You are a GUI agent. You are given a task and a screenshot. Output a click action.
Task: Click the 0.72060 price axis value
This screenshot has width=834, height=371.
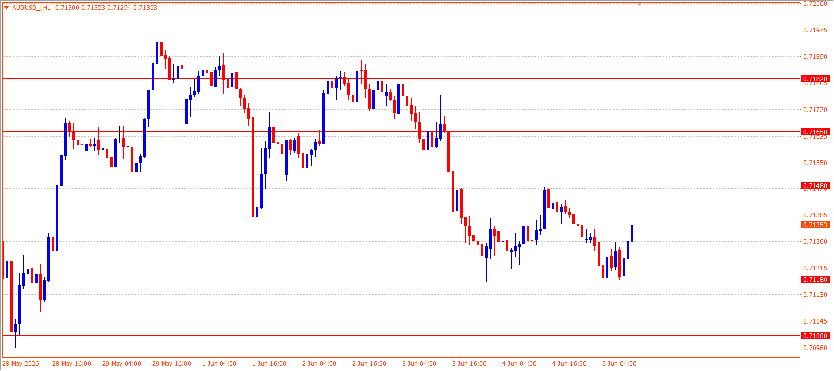point(815,4)
